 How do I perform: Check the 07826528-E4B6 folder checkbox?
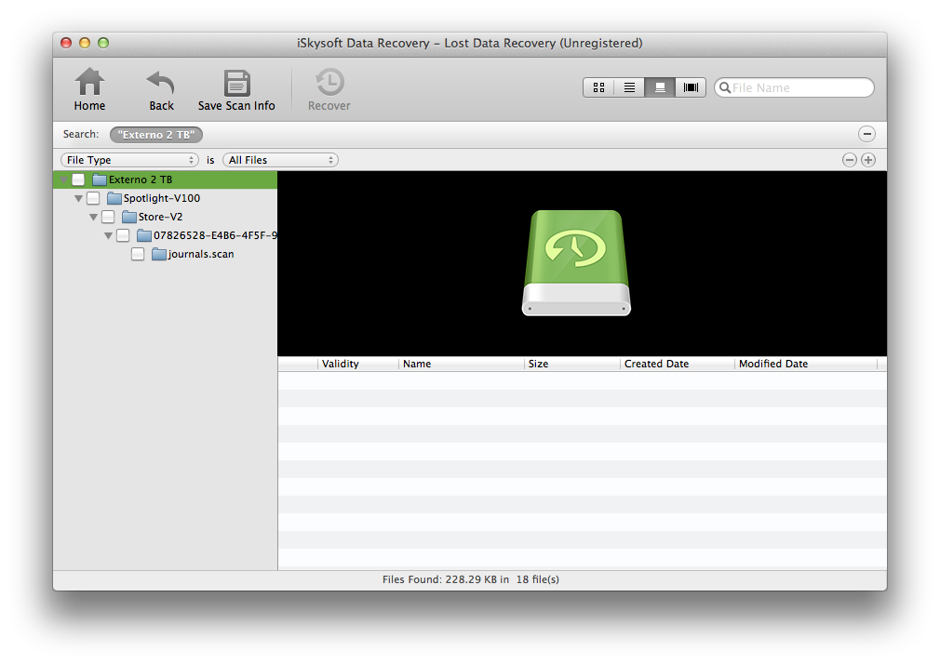tap(123, 235)
